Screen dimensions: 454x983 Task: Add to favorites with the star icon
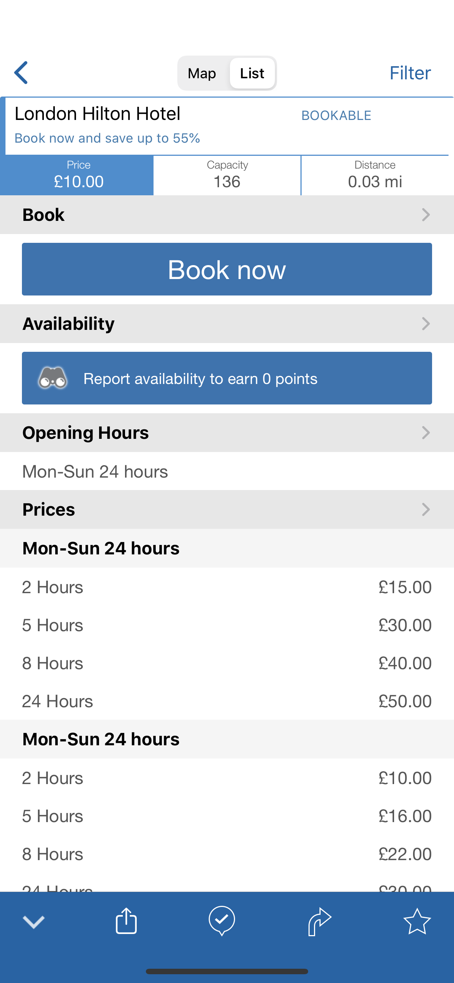tap(417, 921)
